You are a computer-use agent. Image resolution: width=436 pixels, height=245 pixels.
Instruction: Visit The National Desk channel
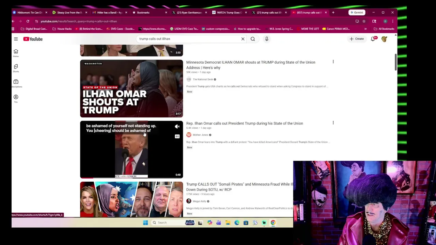pos(203,79)
